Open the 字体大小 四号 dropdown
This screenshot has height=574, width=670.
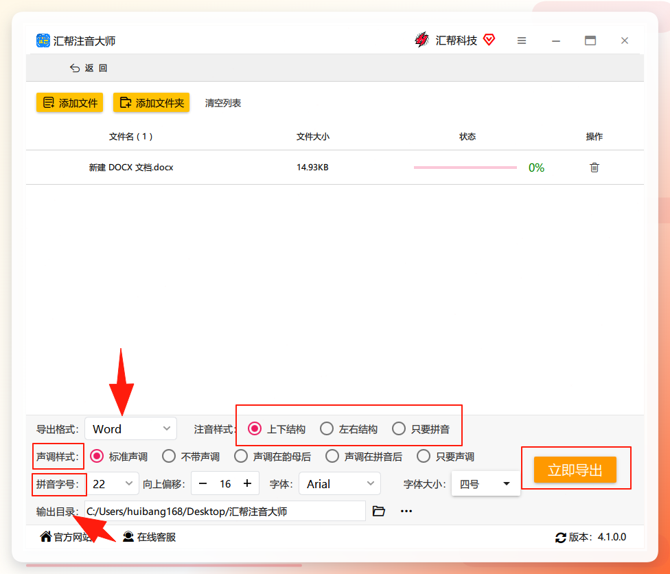click(486, 484)
